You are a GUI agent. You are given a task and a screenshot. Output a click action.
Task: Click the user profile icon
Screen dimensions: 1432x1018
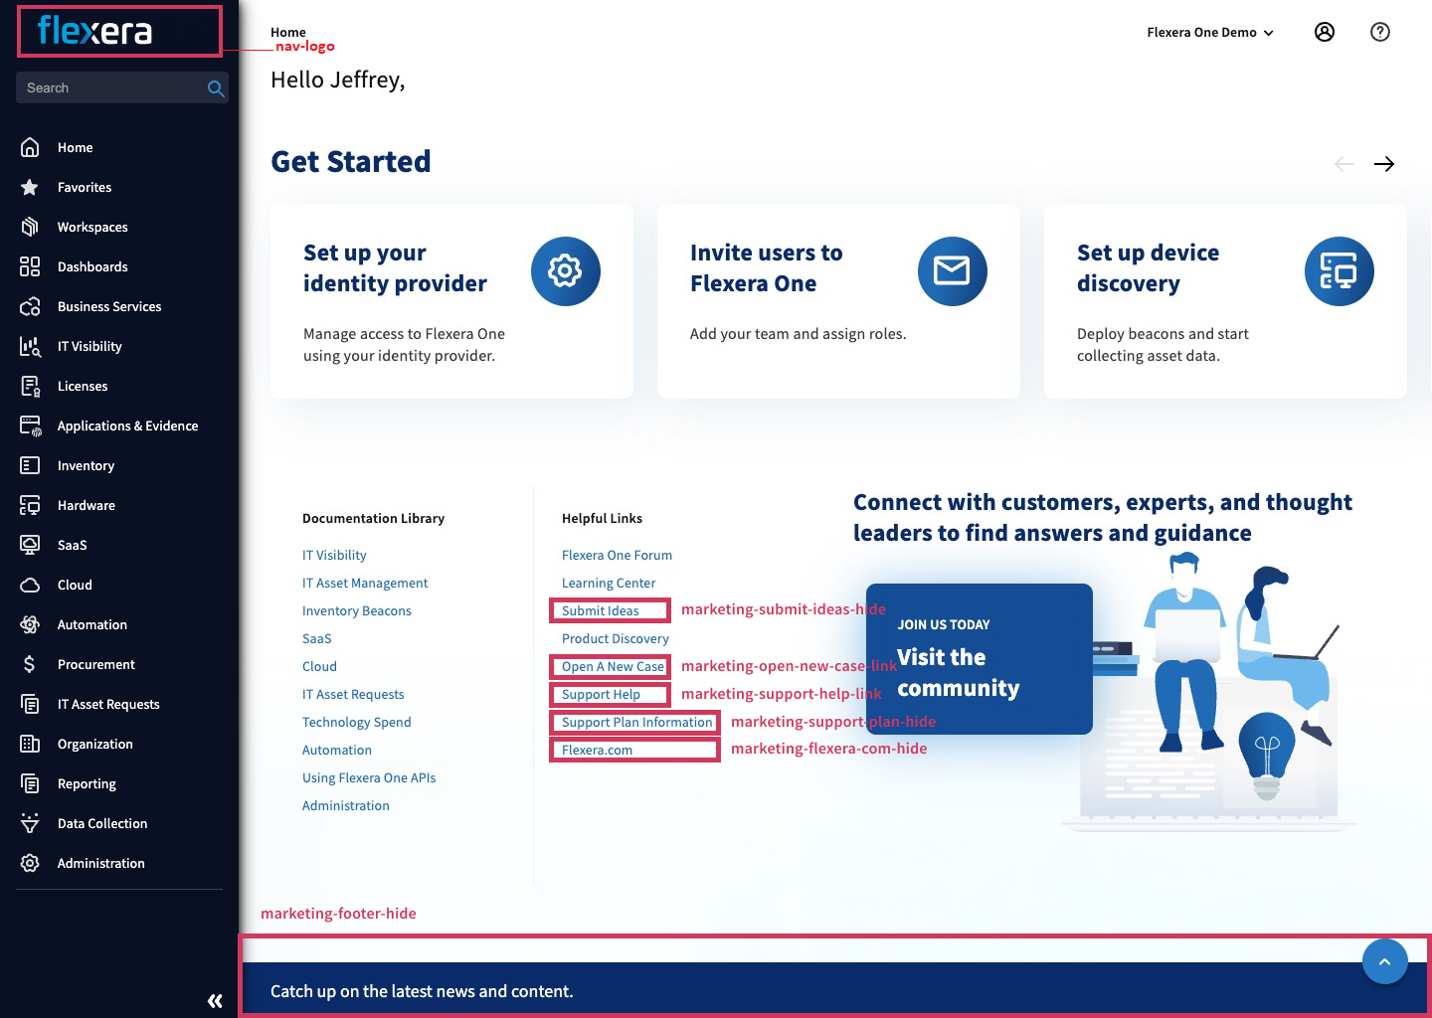pos(1325,32)
